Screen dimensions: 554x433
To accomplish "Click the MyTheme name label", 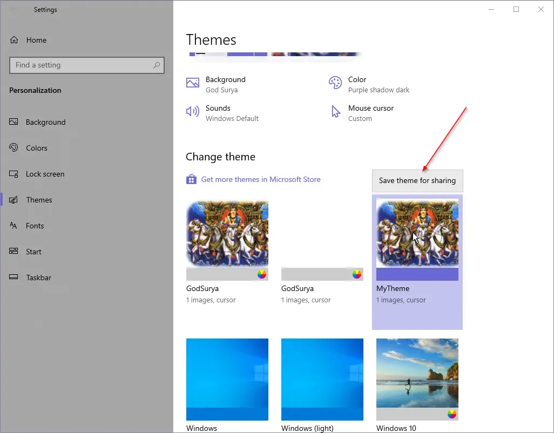I will pyautogui.click(x=393, y=288).
